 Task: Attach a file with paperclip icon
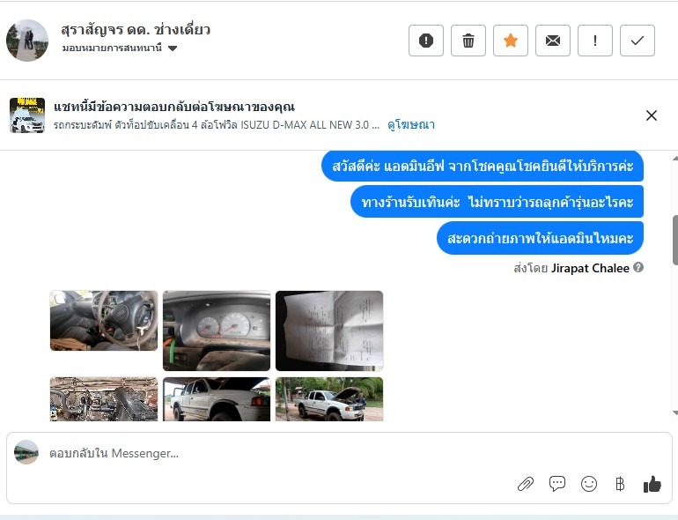[x=526, y=484]
